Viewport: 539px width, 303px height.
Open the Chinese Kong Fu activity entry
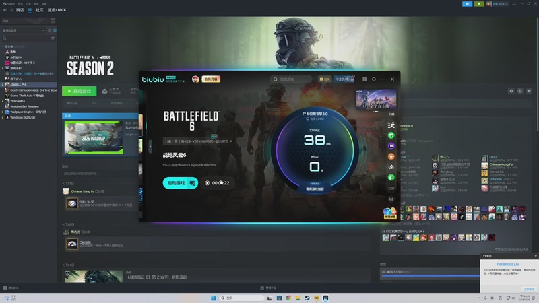click(x=82, y=191)
